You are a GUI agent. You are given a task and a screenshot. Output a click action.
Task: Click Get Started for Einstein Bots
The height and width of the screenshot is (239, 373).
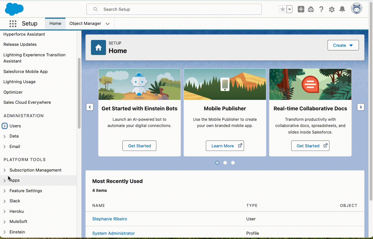[139, 146]
